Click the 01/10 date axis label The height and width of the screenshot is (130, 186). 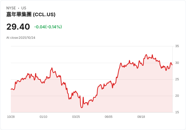(x=43, y=117)
